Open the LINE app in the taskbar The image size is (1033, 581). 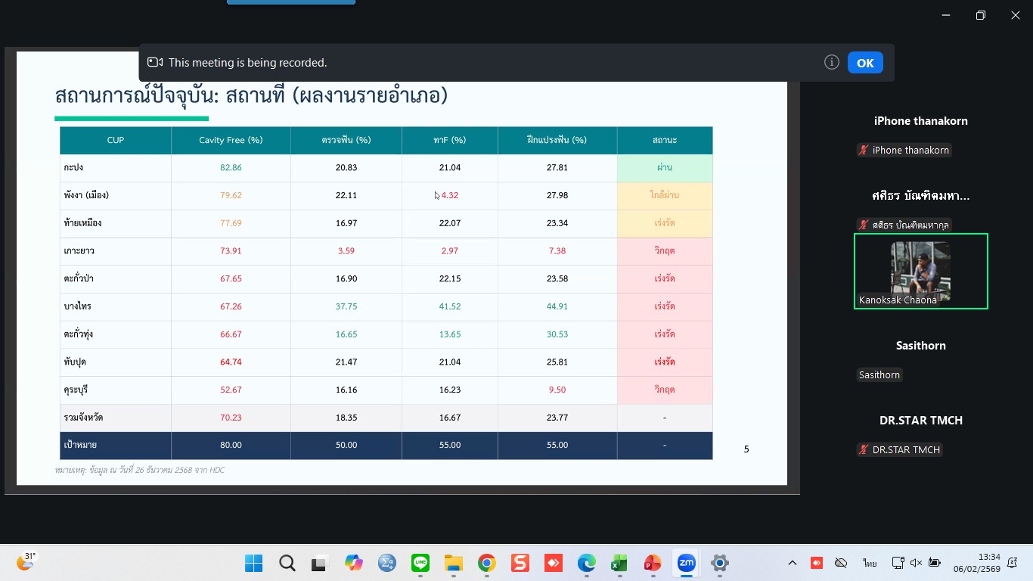420,563
